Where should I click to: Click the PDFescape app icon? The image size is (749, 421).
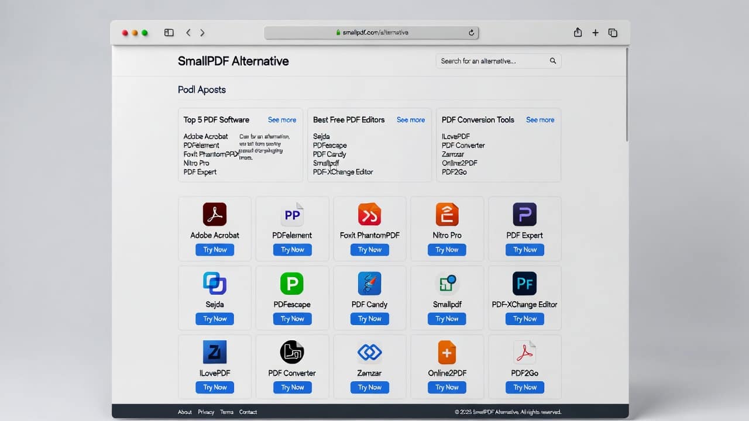tap(292, 284)
